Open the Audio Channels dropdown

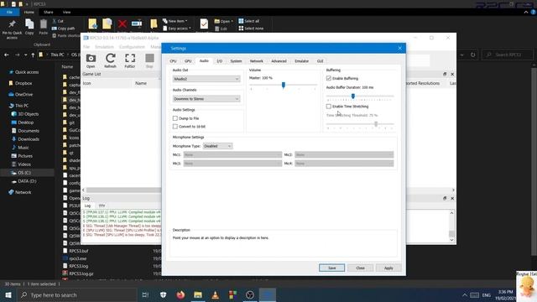[206, 99]
